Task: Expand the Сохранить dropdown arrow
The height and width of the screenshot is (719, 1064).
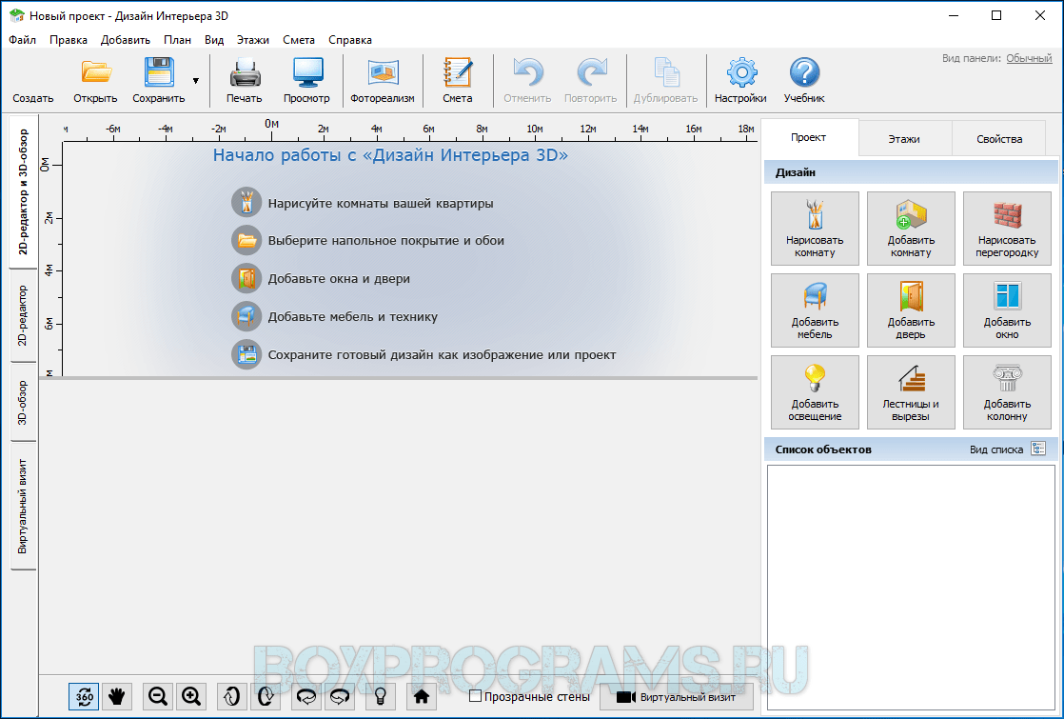Action: point(196,81)
